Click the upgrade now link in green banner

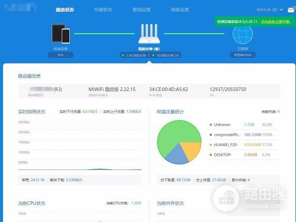pyautogui.click(x=276, y=21)
